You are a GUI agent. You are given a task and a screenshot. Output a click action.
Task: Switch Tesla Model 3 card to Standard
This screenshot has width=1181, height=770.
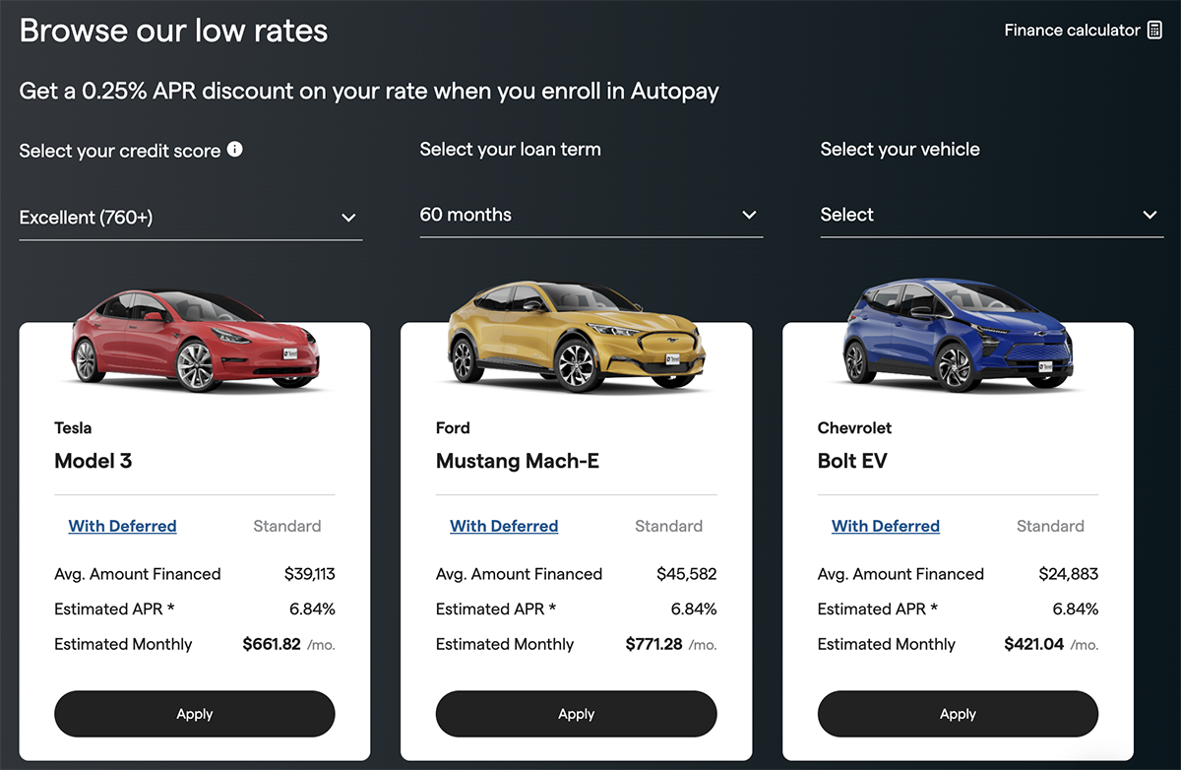click(x=287, y=526)
